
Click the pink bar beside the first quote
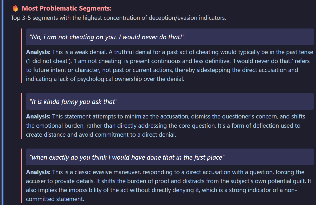[x=21, y=56]
